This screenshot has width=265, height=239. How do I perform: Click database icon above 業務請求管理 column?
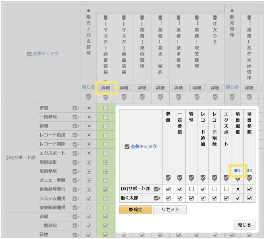(178, 18)
